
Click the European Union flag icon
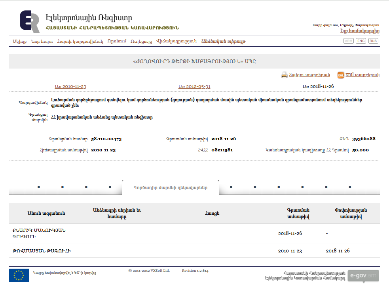pos(19,275)
